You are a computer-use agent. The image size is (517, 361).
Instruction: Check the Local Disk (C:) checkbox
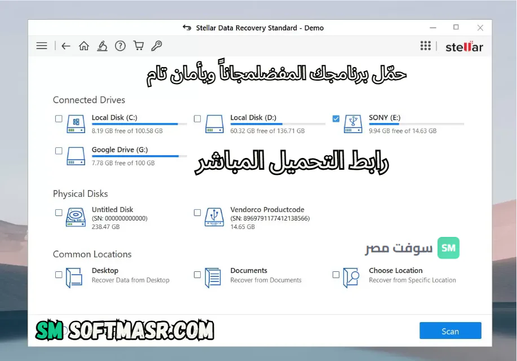[59, 118]
